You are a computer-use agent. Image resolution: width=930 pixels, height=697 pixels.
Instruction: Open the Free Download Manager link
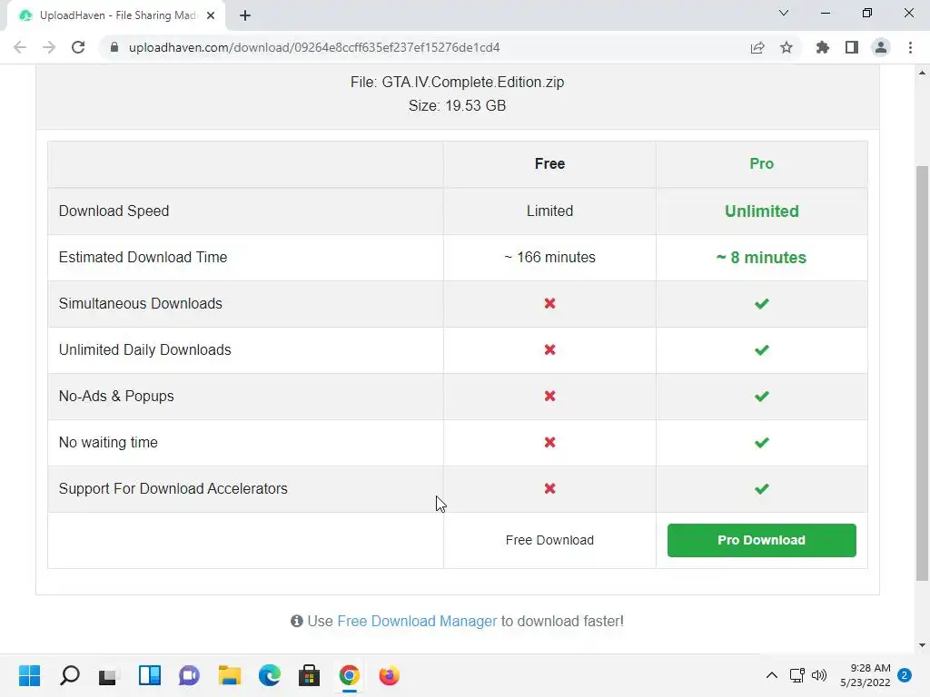click(x=417, y=621)
